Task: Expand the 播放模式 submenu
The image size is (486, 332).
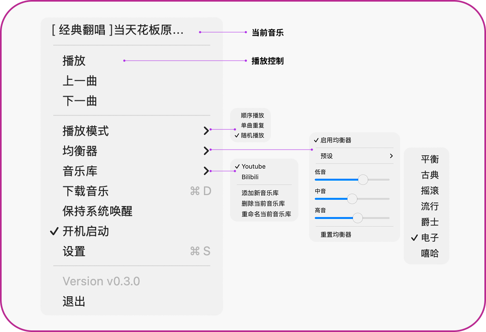Action: coord(85,131)
